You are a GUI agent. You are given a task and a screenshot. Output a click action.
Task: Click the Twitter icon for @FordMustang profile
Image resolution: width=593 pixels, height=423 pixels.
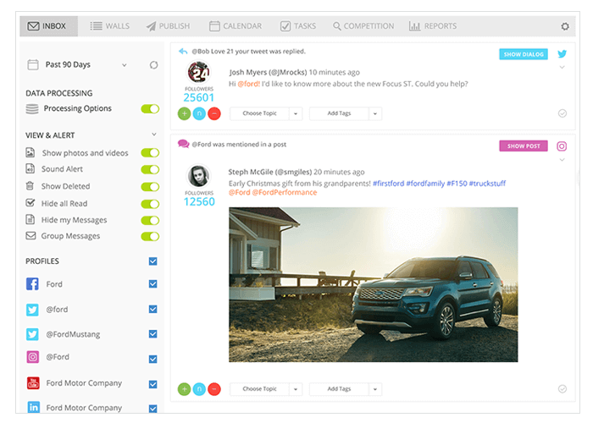pos(32,334)
